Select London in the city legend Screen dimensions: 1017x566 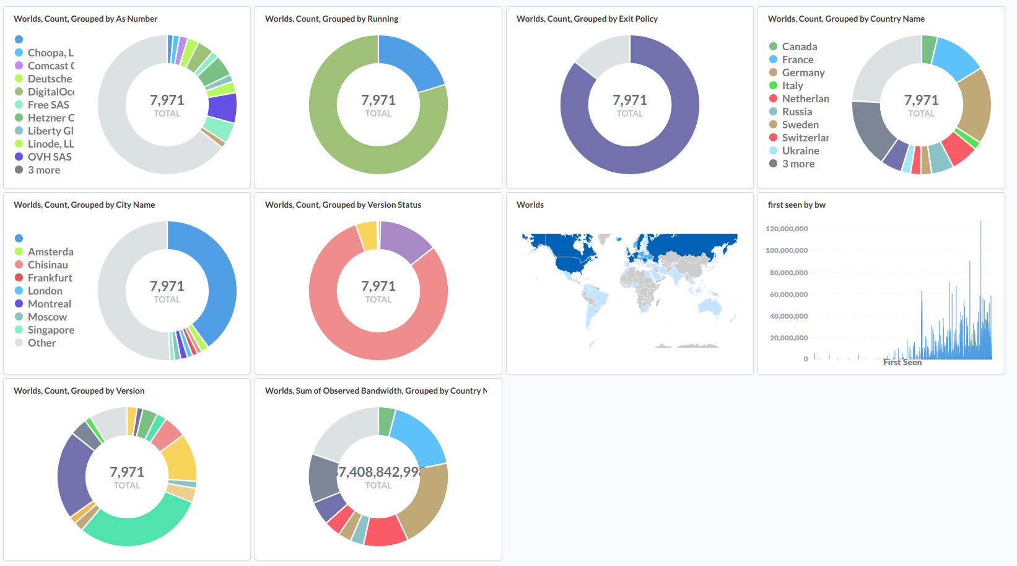coord(38,291)
